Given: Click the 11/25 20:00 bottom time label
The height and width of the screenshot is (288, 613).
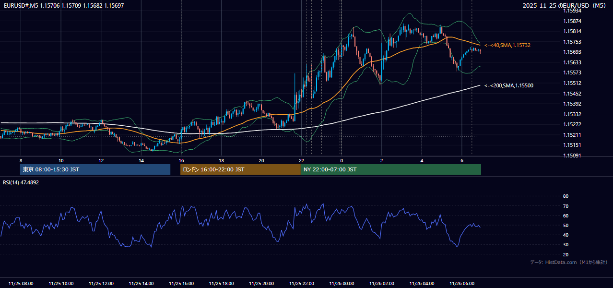Looking at the screenshot, I should (x=261, y=284).
